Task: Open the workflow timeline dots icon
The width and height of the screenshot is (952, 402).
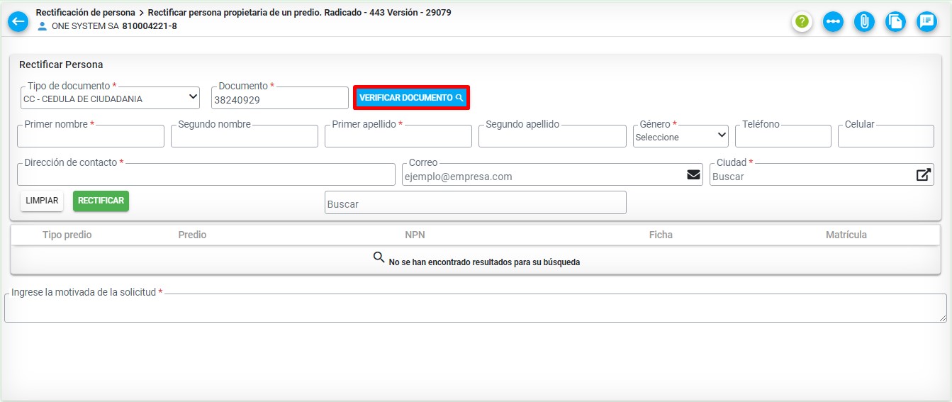Action: click(833, 22)
